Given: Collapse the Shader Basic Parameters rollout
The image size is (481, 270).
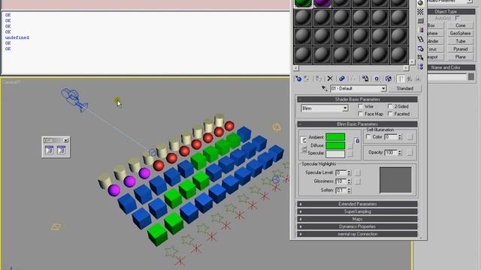Looking at the screenshot, I should [x=357, y=100].
